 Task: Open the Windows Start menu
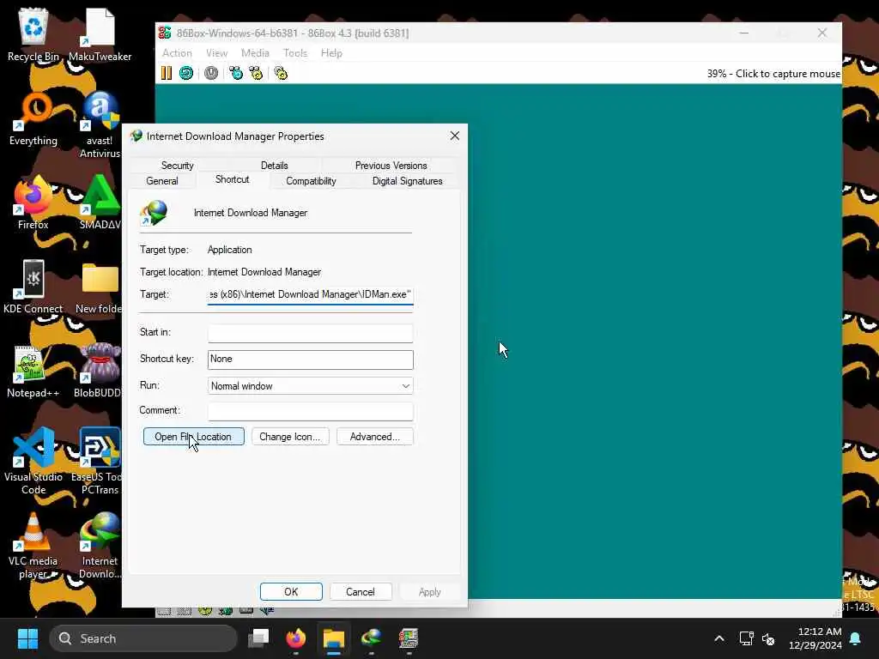27,638
